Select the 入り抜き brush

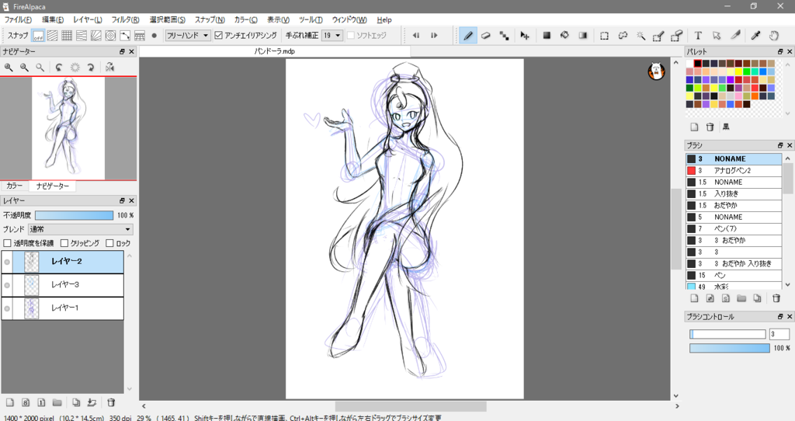(x=734, y=193)
